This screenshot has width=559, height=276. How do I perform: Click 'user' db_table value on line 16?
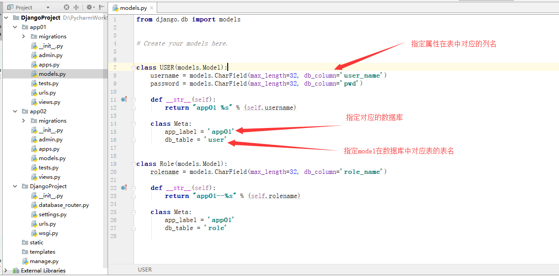click(x=216, y=140)
